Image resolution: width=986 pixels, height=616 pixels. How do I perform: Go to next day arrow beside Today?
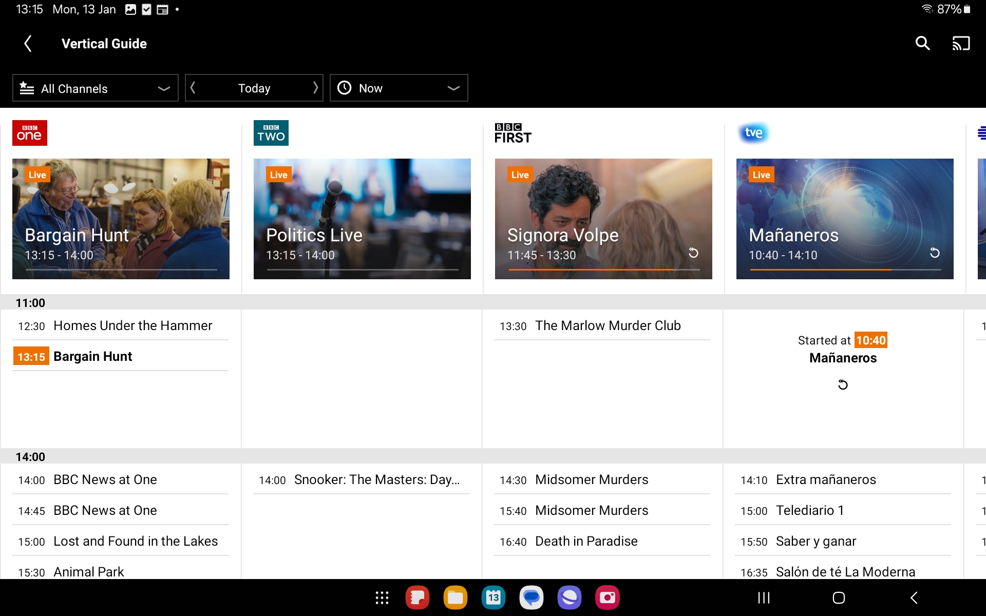tap(315, 88)
